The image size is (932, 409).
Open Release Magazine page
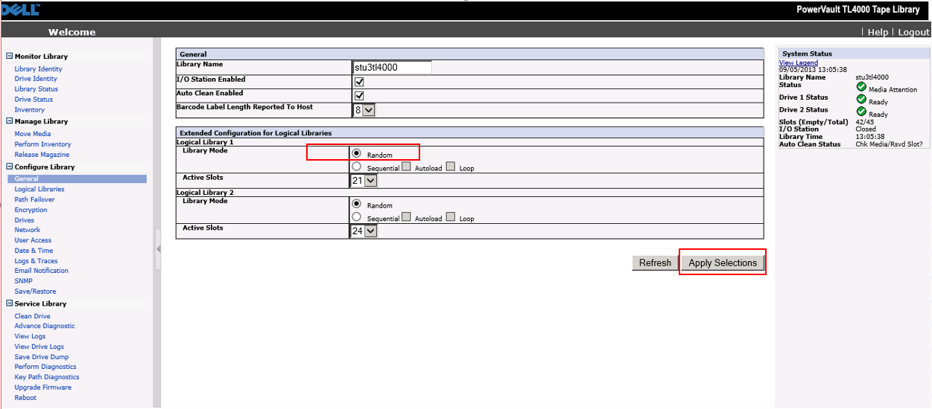click(x=42, y=155)
